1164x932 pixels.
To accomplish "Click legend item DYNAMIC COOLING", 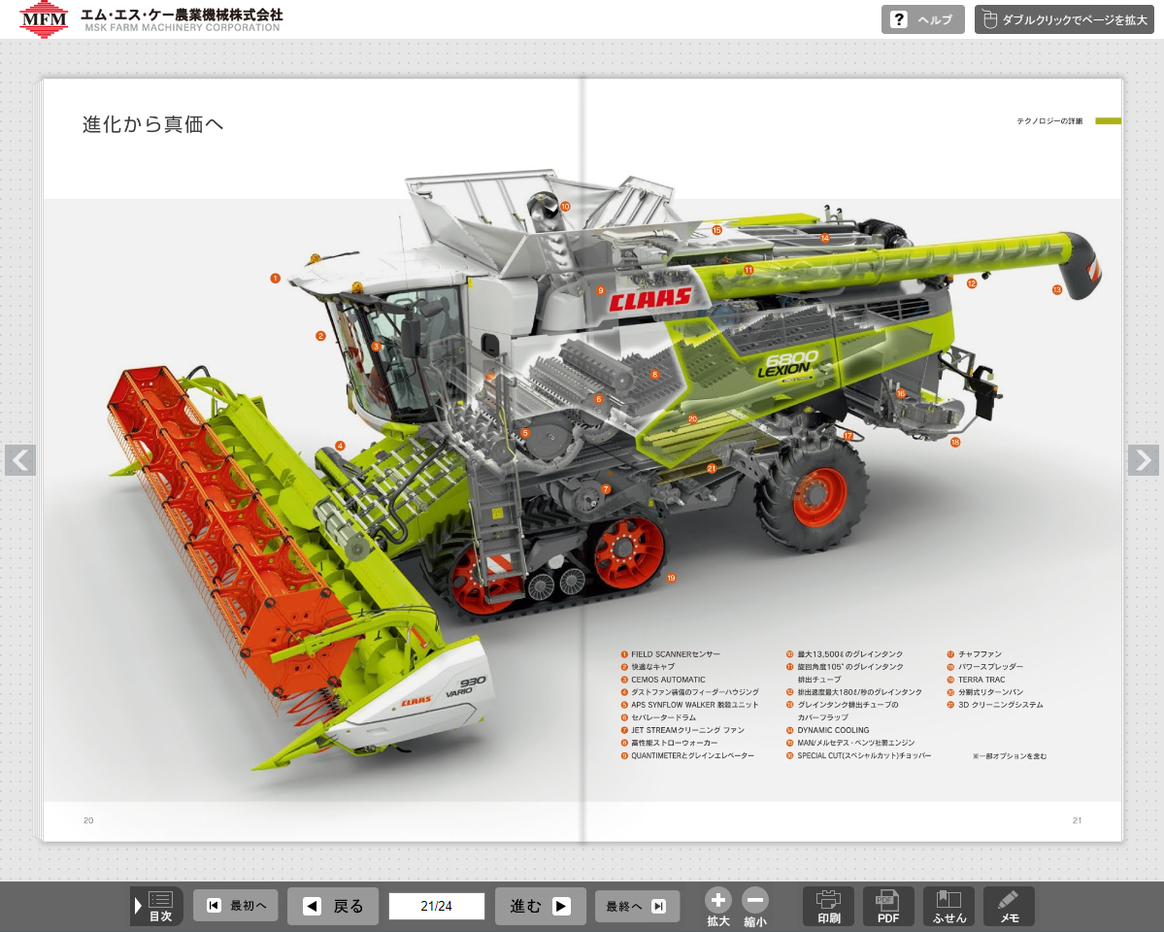I will tap(828, 730).
